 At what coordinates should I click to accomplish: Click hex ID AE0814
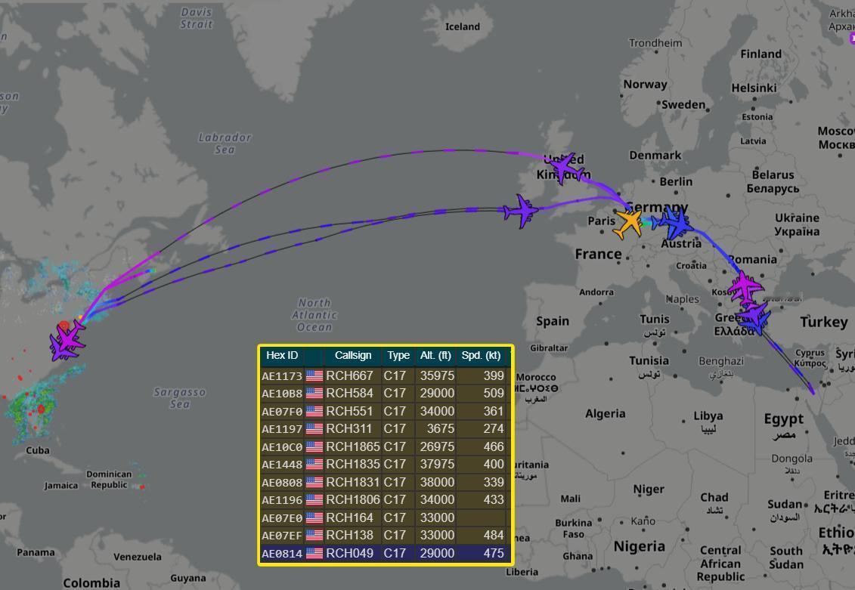[x=282, y=554]
